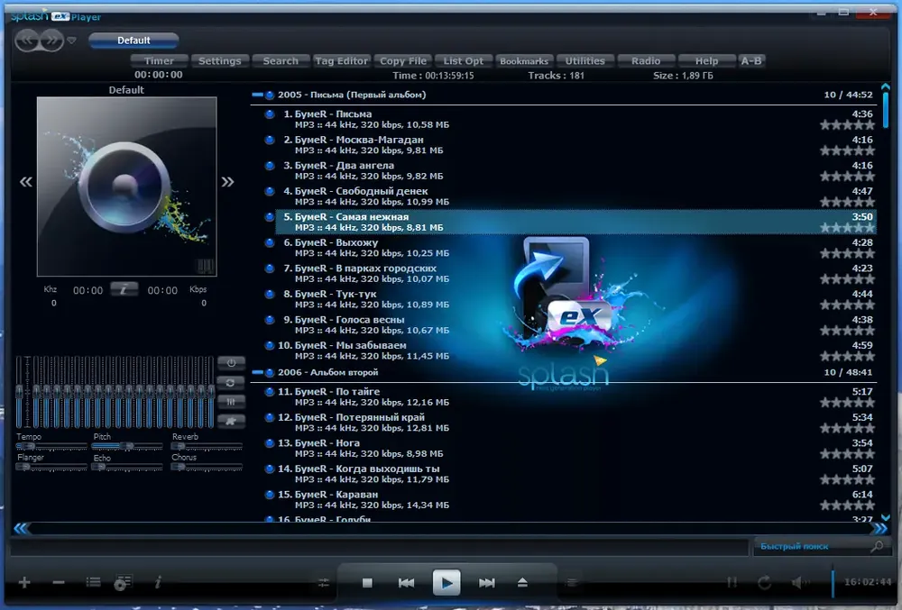Image resolution: width=902 pixels, height=610 pixels.
Task: Click the A-B repeat button
Action: click(x=751, y=61)
